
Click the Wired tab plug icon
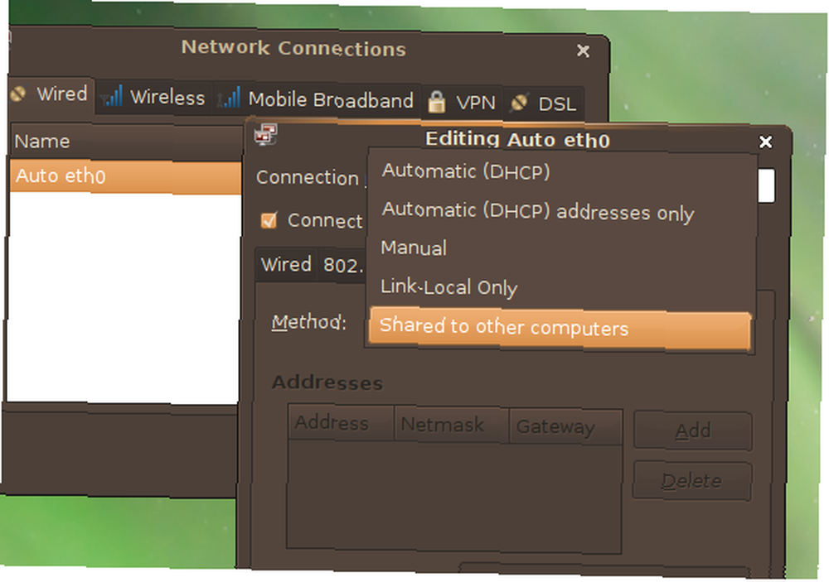coord(18,94)
